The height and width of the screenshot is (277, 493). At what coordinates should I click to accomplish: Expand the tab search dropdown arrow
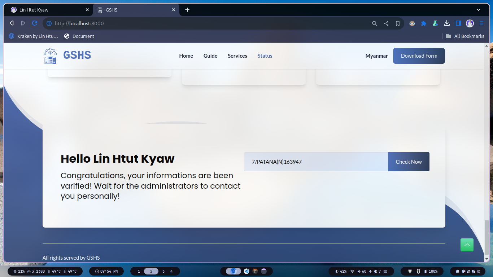pos(479,10)
